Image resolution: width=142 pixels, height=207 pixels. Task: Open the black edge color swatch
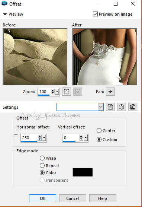(83, 172)
